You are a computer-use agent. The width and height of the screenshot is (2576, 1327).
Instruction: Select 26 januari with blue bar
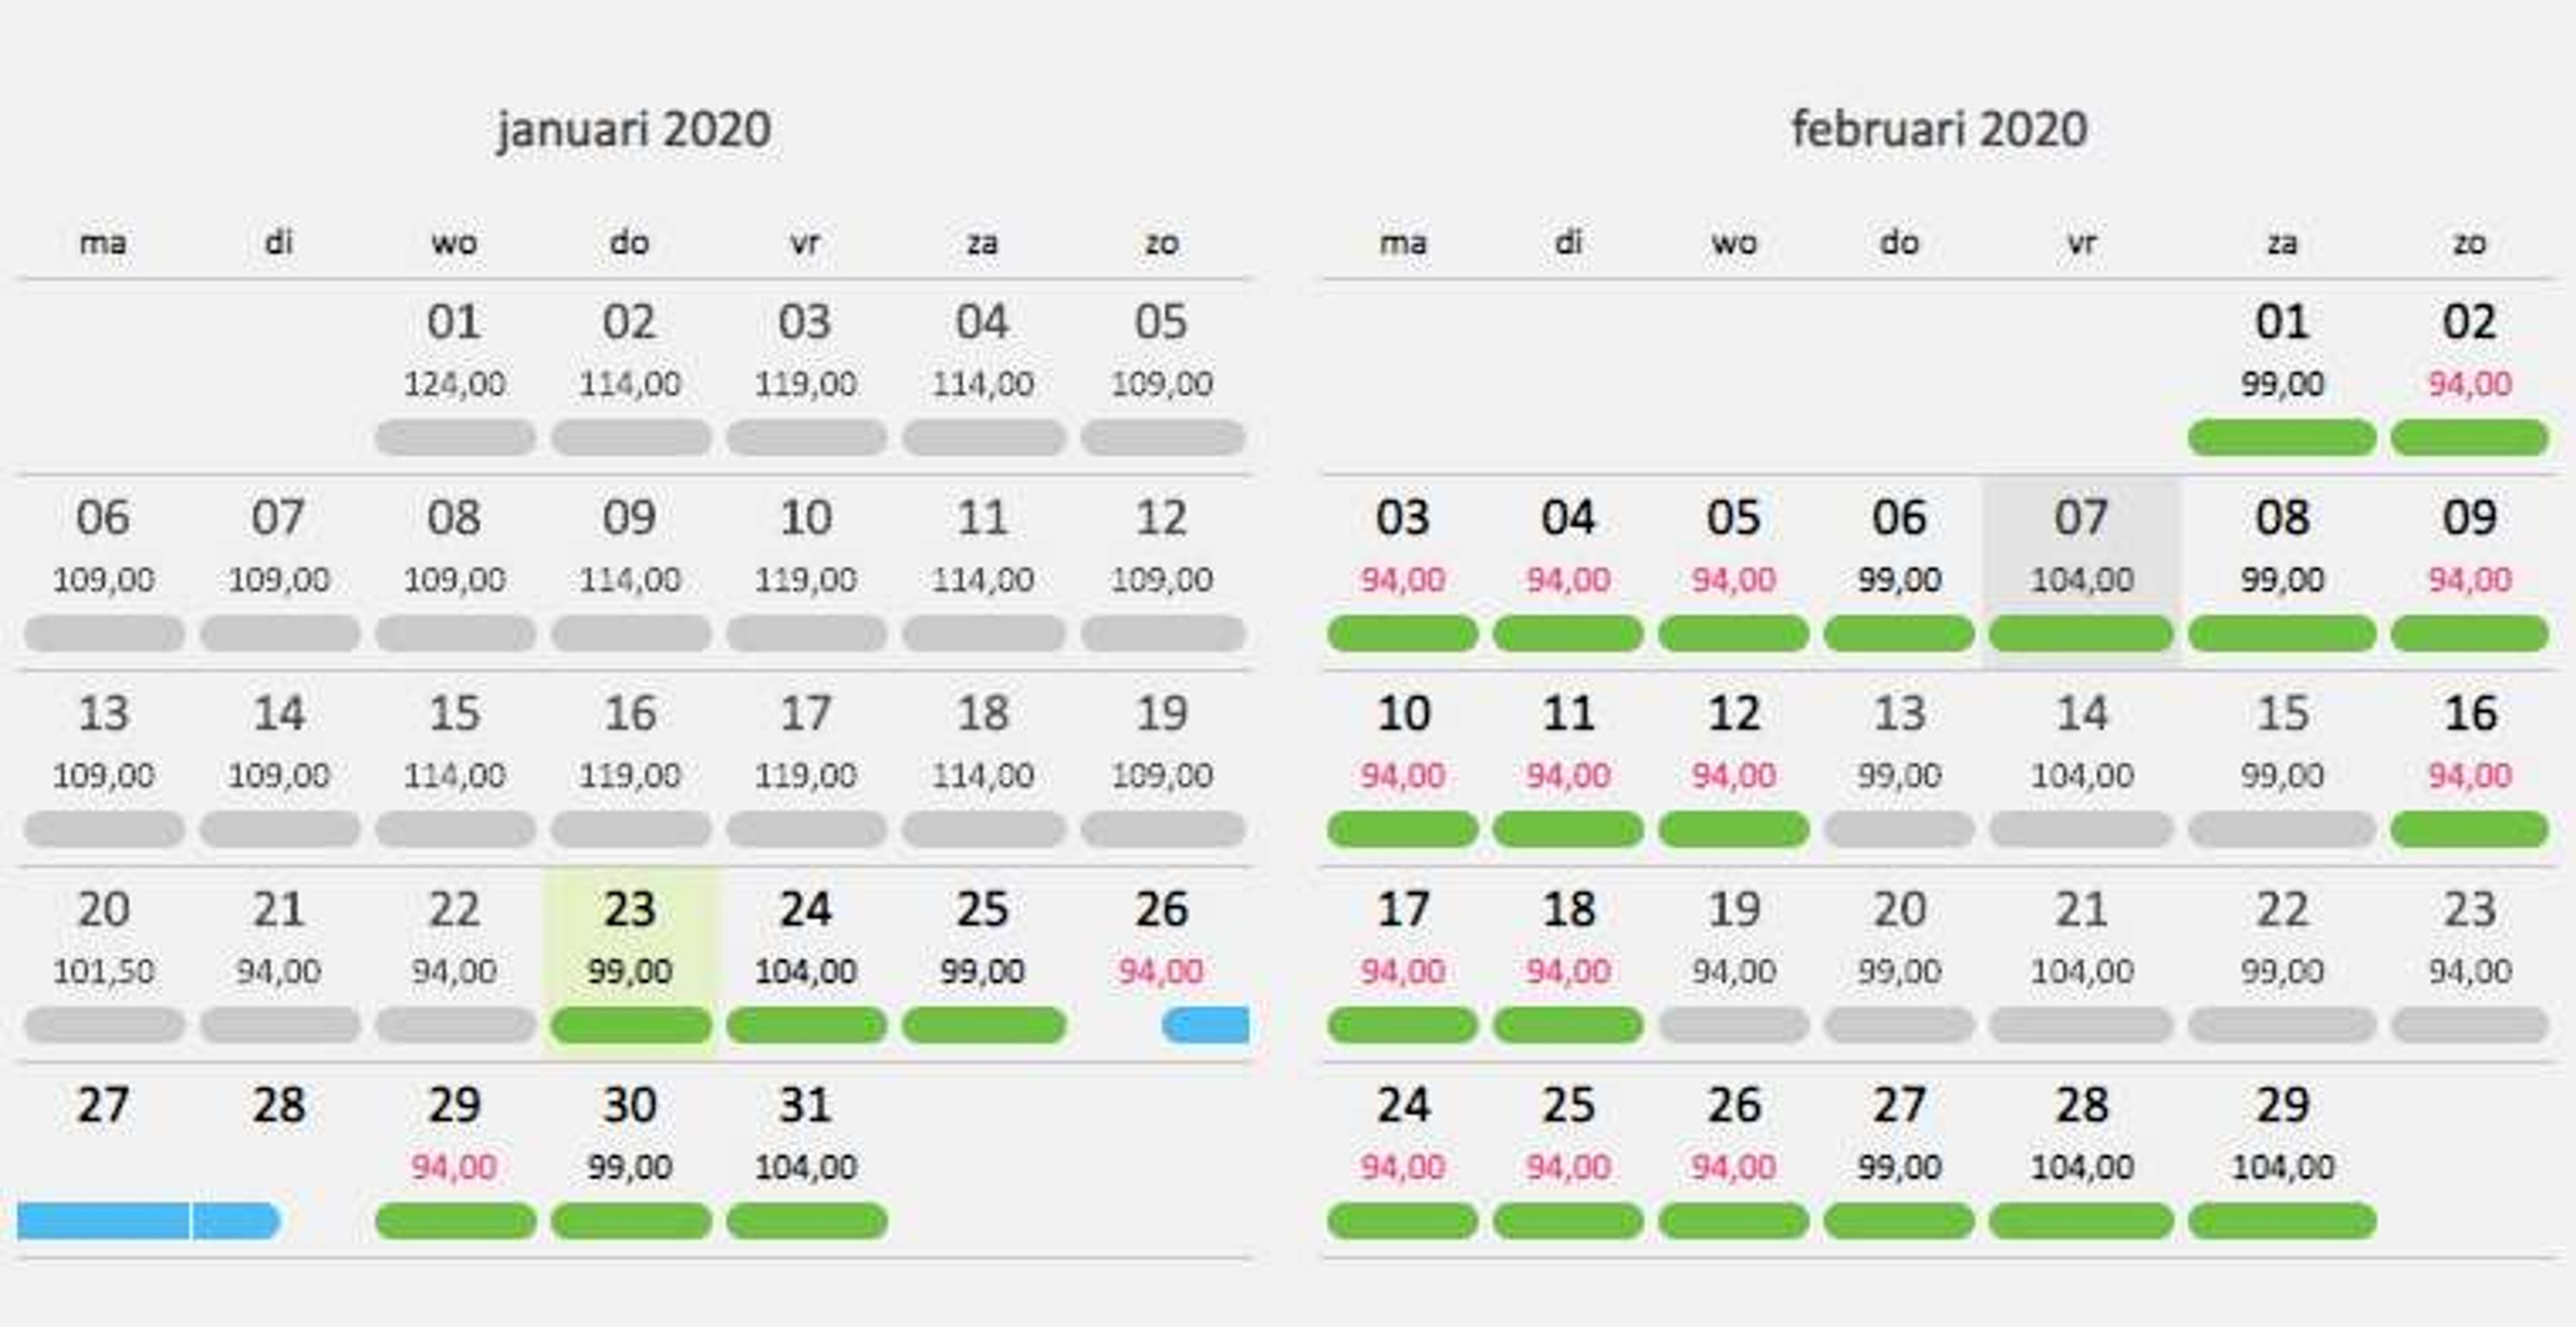click(x=1161, y=957)
